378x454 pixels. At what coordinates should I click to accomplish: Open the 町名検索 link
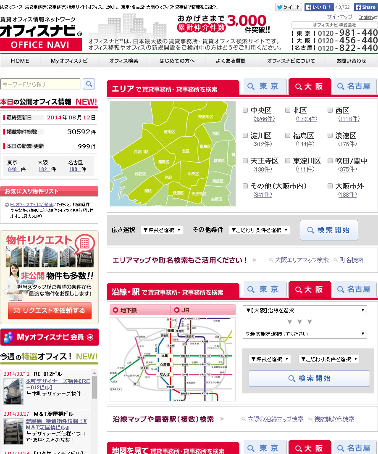(351, 260)
